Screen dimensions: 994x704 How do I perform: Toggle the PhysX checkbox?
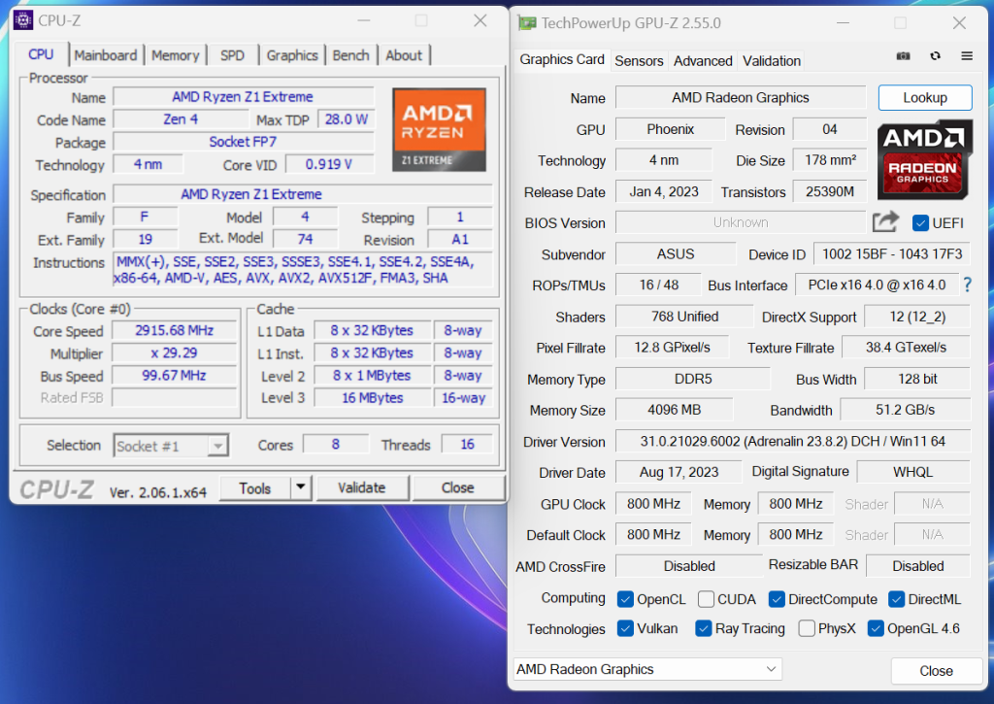807,629
